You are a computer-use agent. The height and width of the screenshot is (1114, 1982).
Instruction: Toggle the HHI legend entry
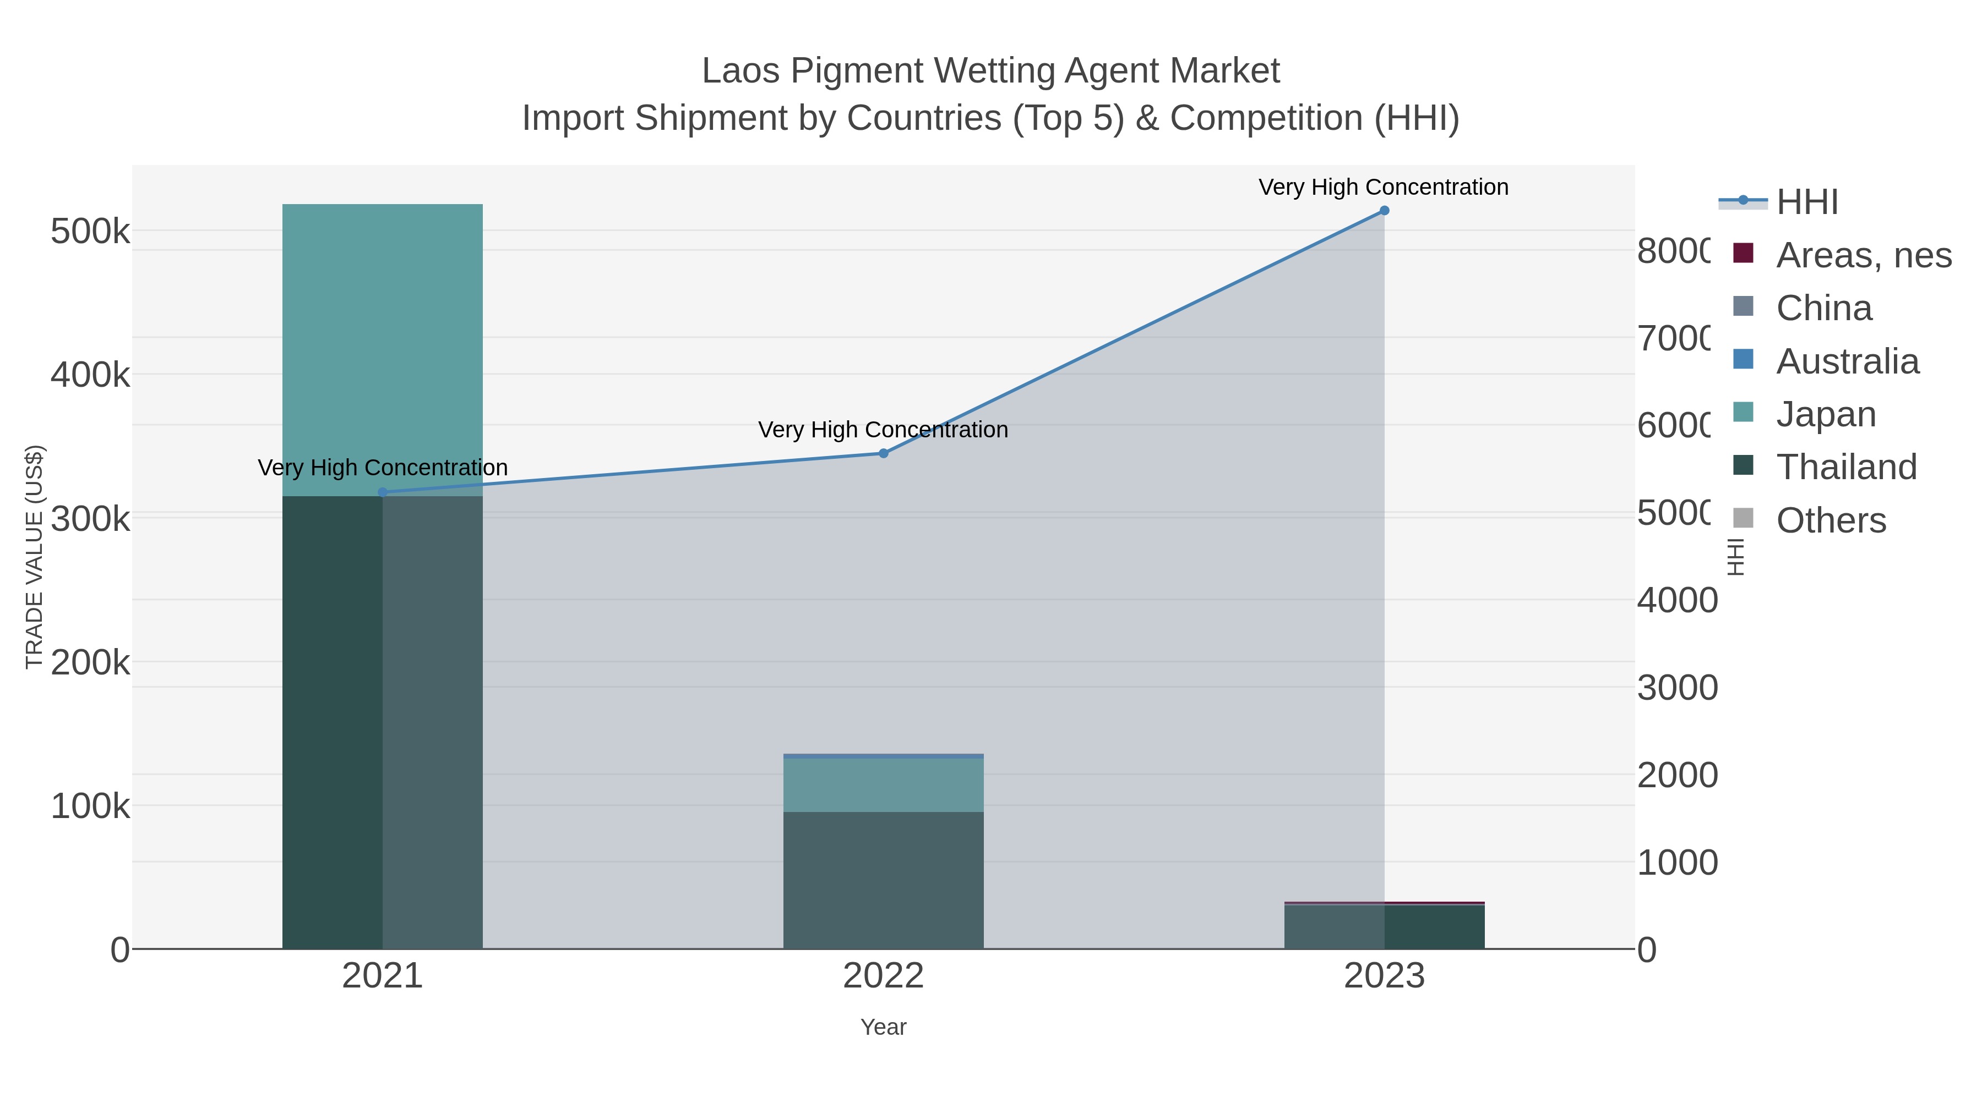point(1778,202)
